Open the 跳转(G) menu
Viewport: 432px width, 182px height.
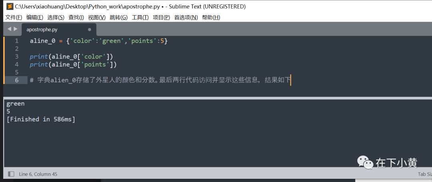118,17
